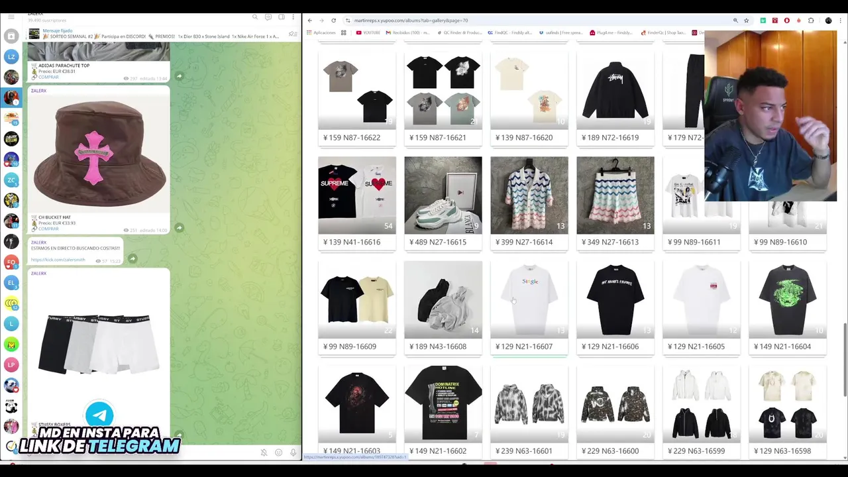The width and height of the screenshot is (848, 477).
Task: Open Stussy jacket album N72-16619
Action: [x=615, y=91]
